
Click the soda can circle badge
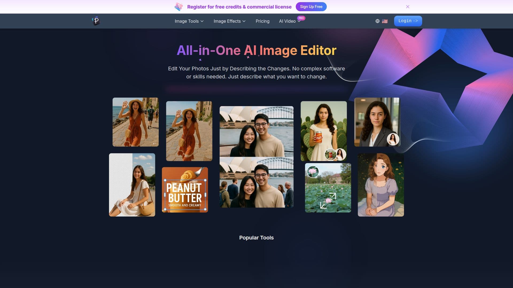[x=331, y=154]
